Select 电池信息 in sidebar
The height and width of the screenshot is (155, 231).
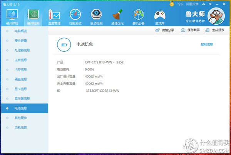point(25,108)
